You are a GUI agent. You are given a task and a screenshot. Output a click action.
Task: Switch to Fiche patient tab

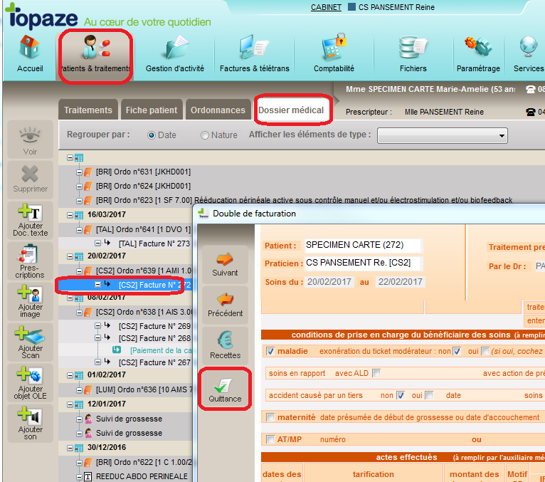tap(152, 110)
